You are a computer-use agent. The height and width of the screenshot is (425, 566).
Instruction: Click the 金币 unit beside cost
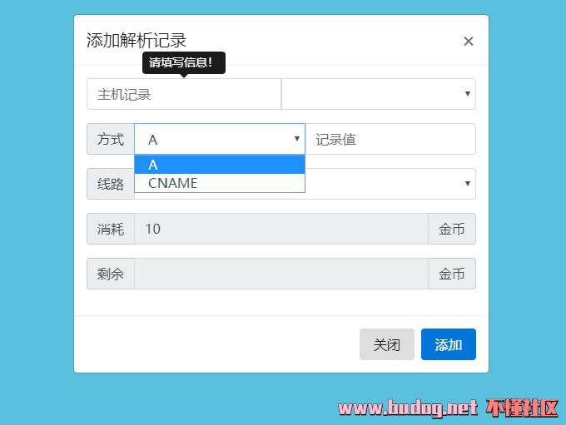pyautogui.click(x=452, y=229)
